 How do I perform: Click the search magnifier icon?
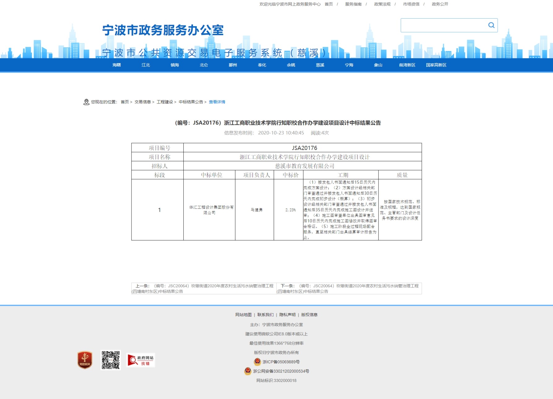pos(491,25)
